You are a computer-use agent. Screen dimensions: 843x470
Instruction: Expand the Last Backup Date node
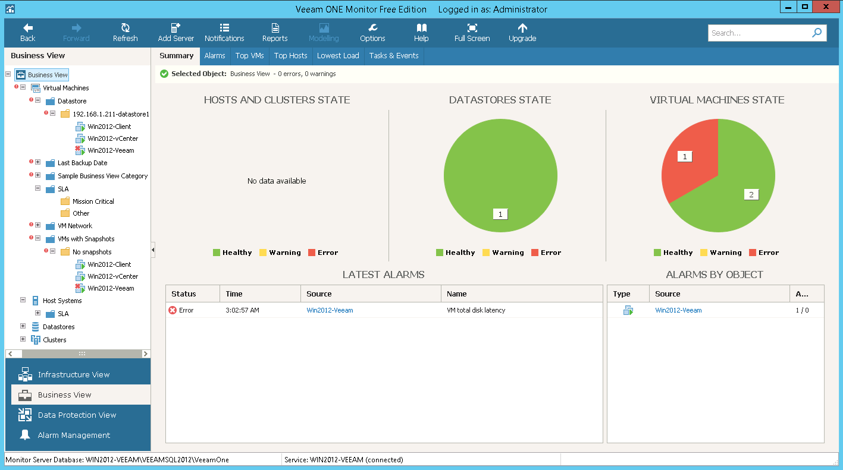(x=37, y=163)
